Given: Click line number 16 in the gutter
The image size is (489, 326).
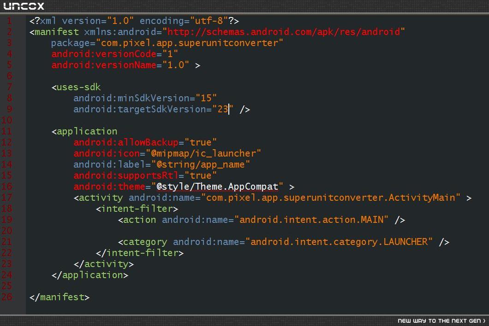Looking at the screenshot, I should 7,186.
